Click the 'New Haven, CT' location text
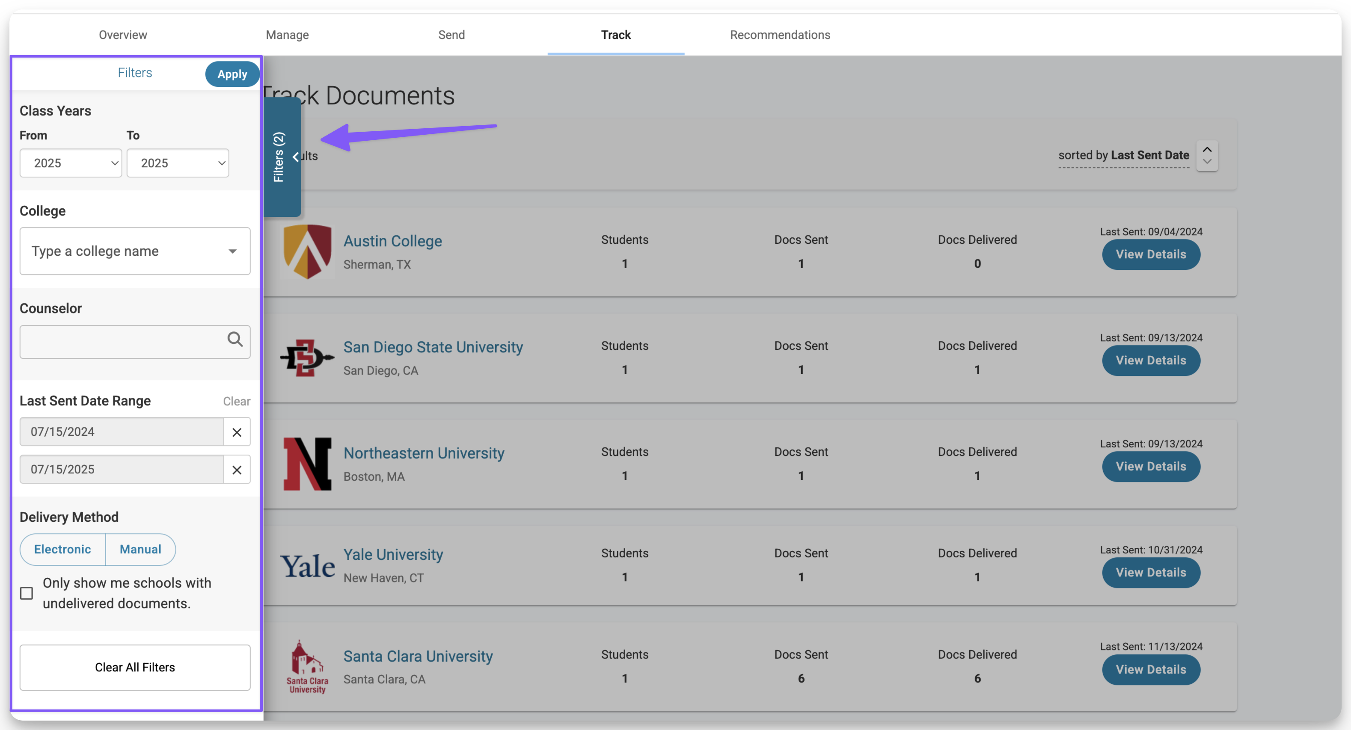This screenshot has width=1351, height=730. click(x=383, y=578)
